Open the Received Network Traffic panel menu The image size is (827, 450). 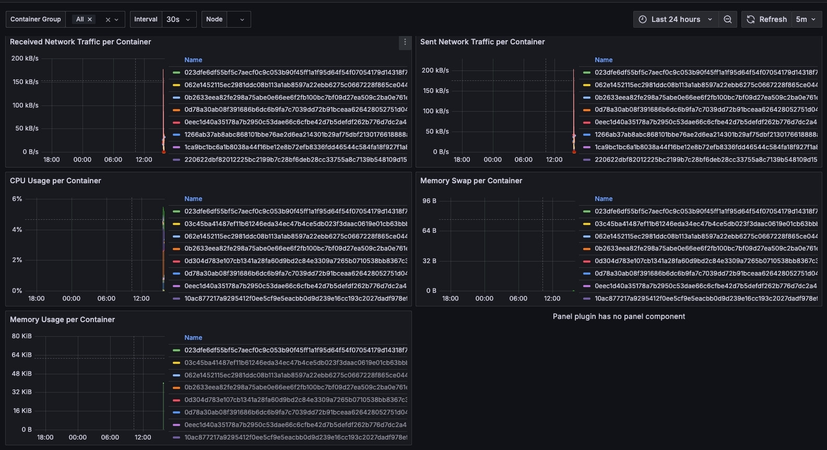(x=405, y=42)
